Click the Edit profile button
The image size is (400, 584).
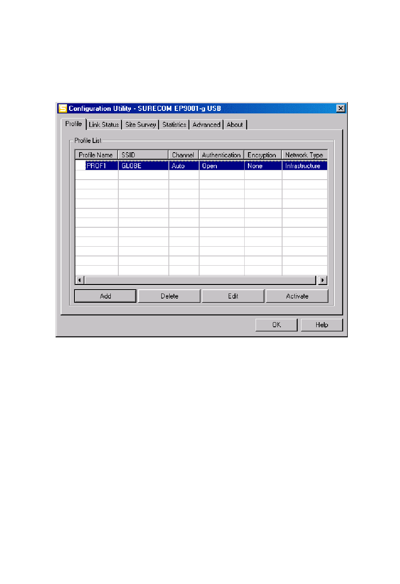tap(233, 296)
